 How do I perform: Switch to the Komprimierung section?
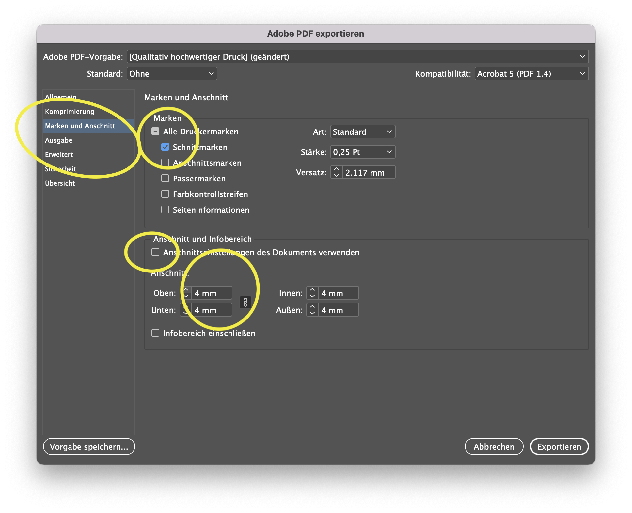pyautogui.click(x=70, y=112)
